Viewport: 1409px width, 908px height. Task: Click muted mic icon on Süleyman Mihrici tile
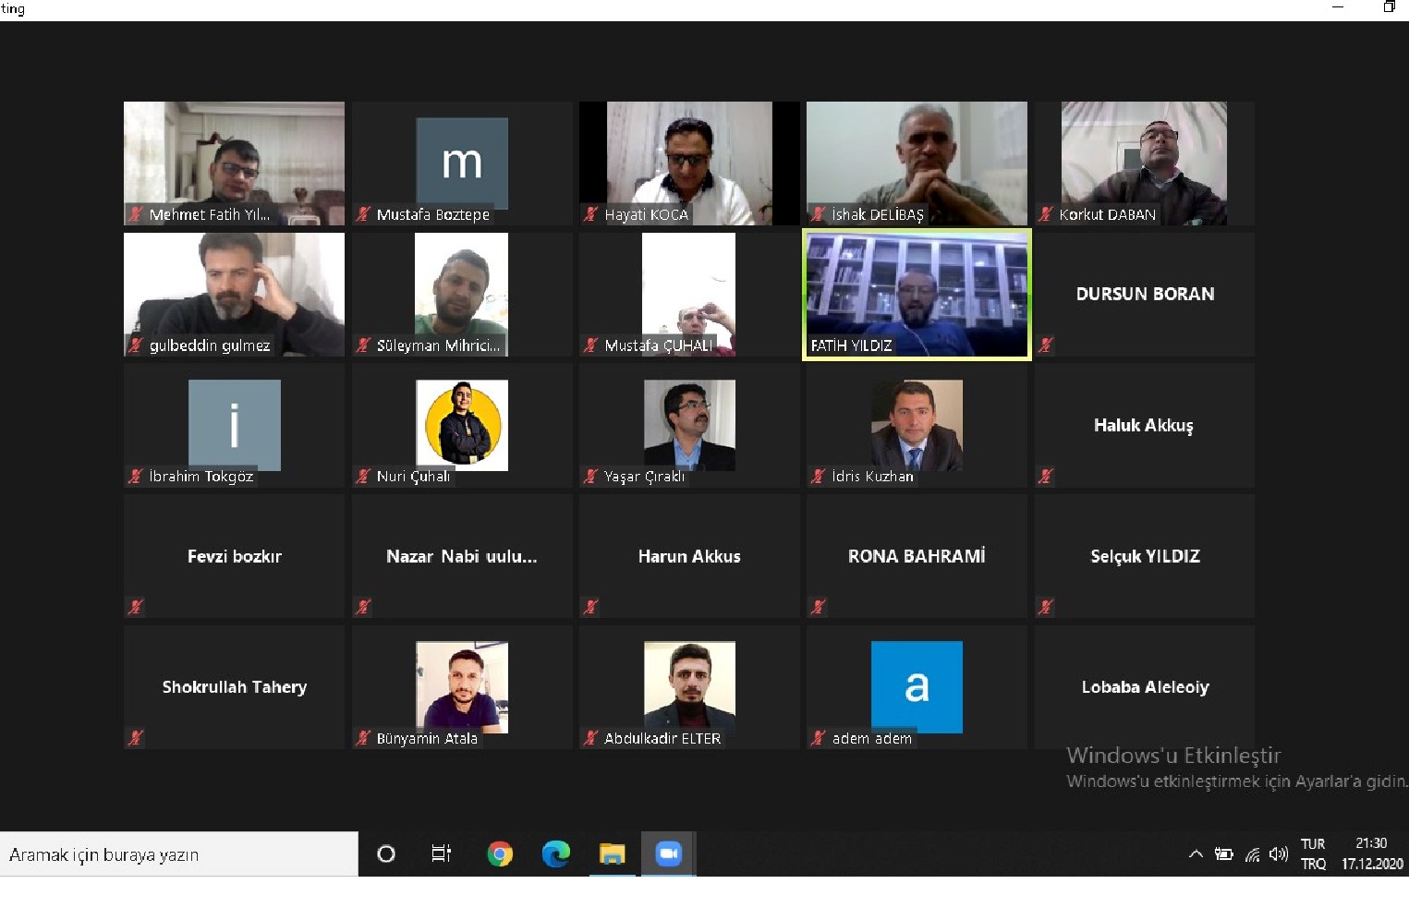363,345
